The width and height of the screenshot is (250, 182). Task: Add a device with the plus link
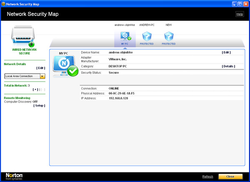click(35, 90)
